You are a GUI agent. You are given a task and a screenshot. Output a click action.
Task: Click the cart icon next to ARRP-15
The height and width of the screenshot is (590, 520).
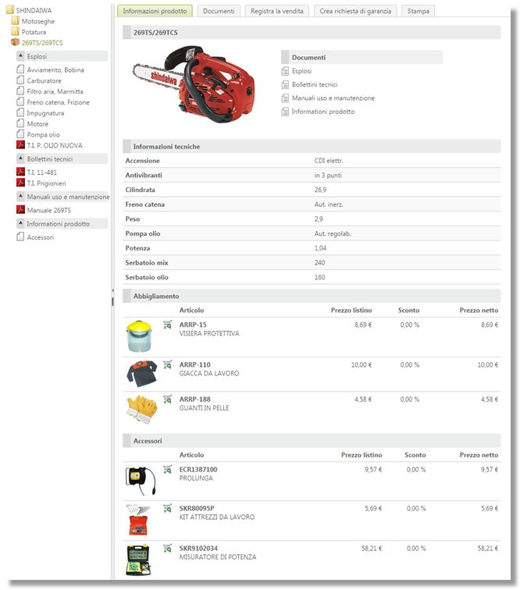point(168,325)
